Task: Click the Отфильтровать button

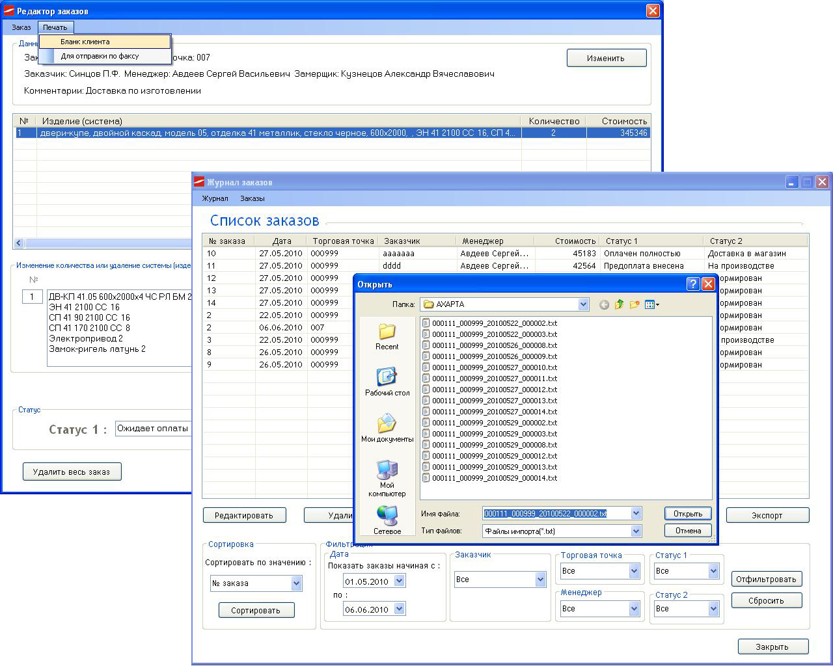Action: [766, 579]
